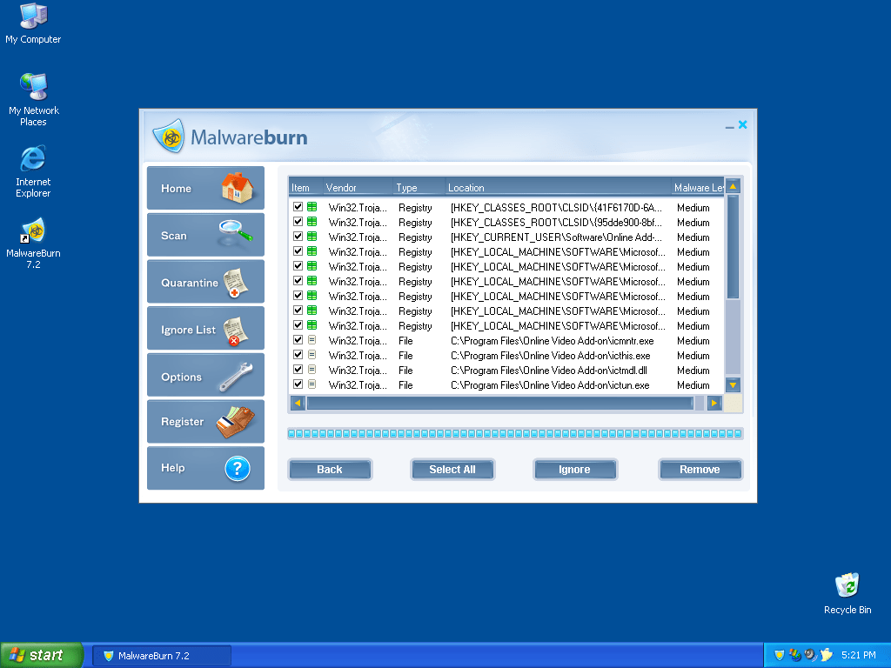Sort results by Location column header
Screen dimensions: 891x668
point(557,188)
